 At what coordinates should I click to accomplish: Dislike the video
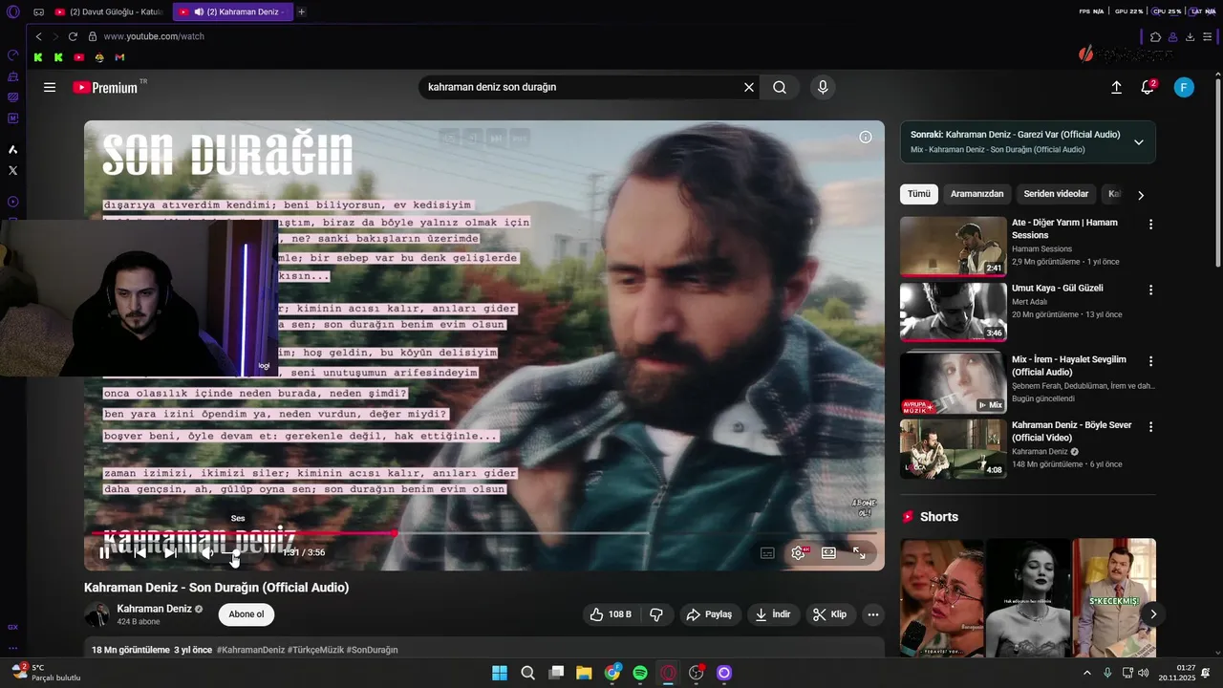point(656,614)
